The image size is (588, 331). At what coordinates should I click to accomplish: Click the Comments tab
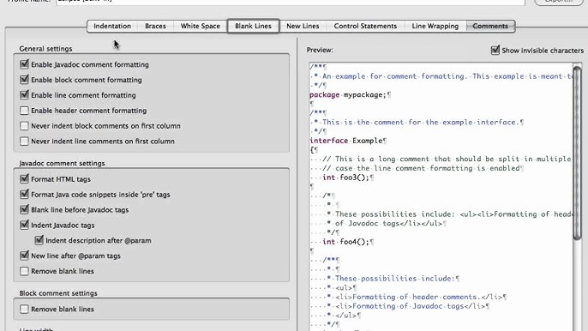pyautogui.click(x=490, y=27)
